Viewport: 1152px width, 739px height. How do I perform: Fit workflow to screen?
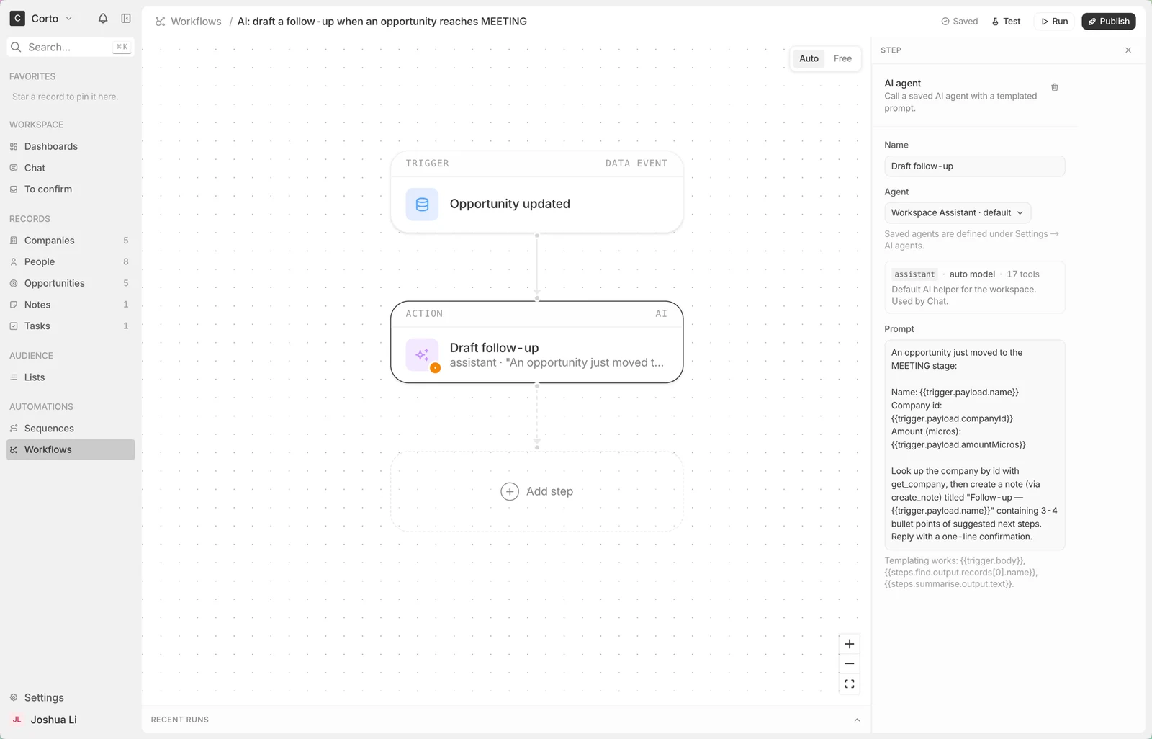point(850,684)
